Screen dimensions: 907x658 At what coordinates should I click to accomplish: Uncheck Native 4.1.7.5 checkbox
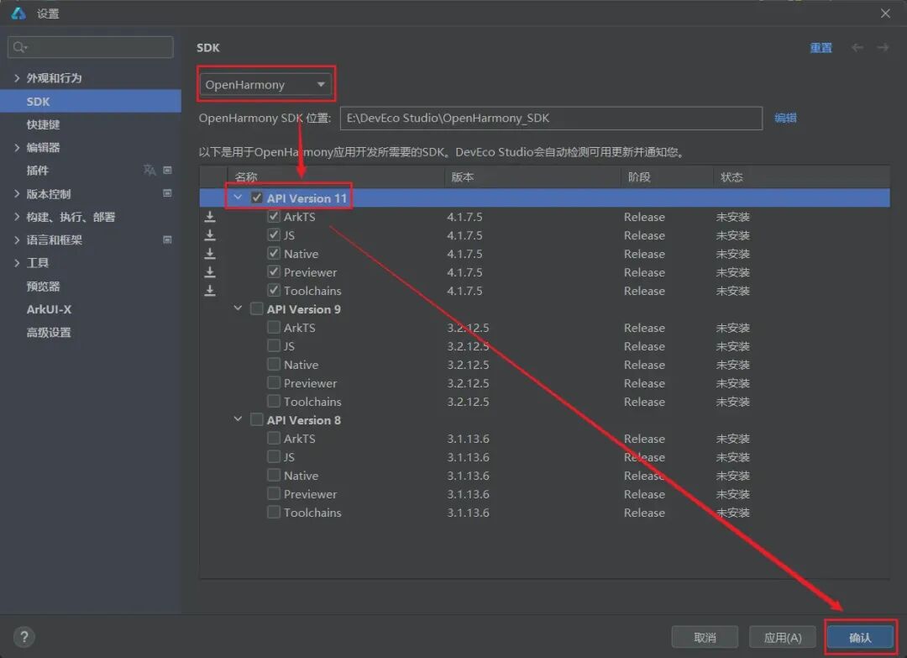(x=274, y=254)
